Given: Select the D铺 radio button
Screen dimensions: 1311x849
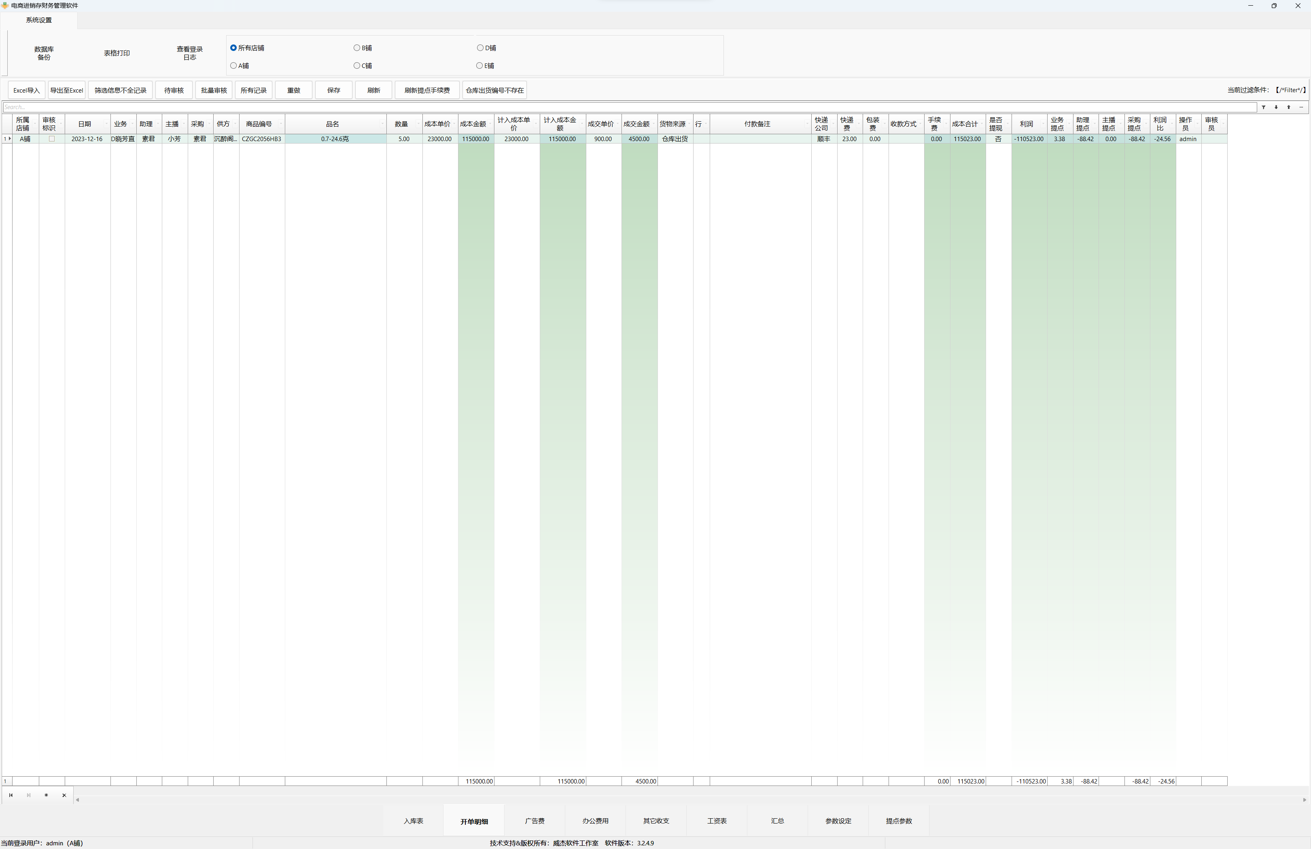Looking at the screenshot, I should coord(480,48).
